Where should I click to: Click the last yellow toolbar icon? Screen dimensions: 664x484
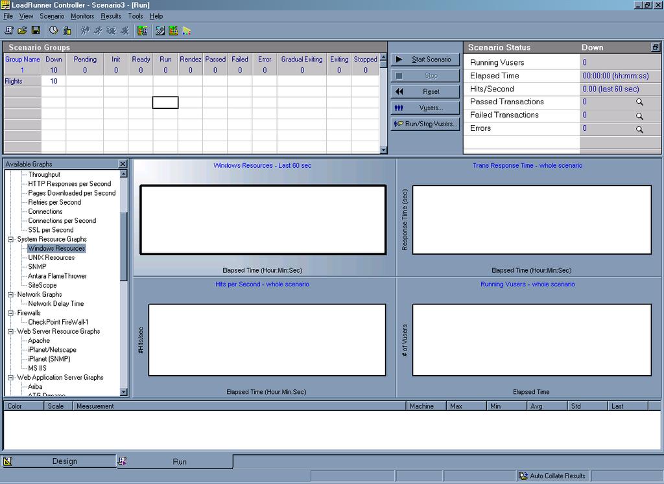pos(187,30)
